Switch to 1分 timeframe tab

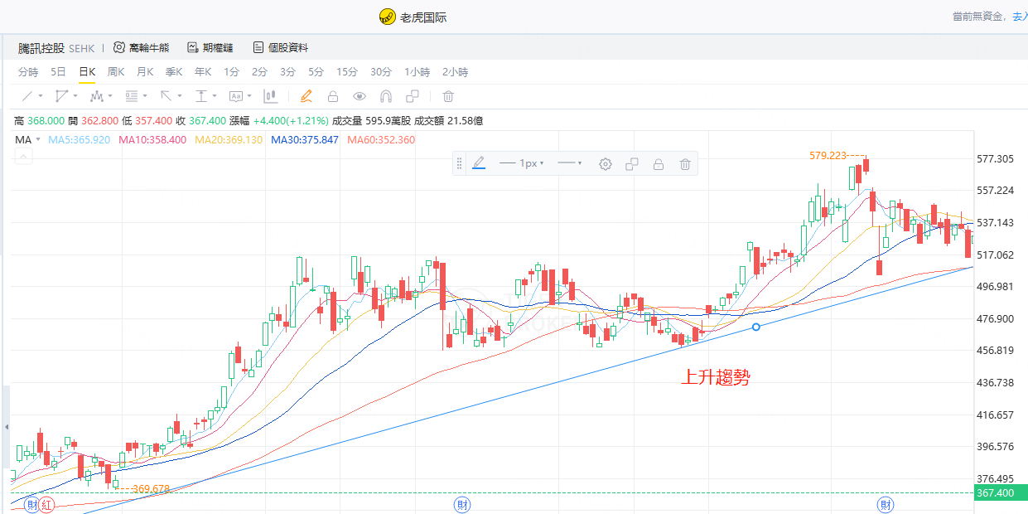[231, 72]
